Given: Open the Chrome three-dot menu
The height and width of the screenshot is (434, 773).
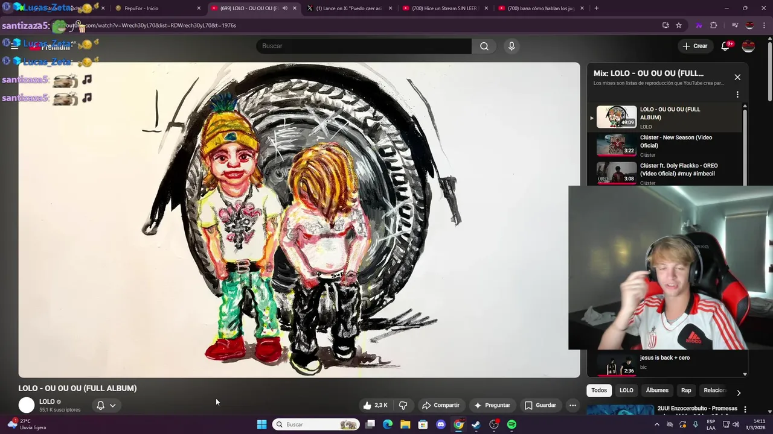Looking at the screenshot, I should (x=764, y=25).
